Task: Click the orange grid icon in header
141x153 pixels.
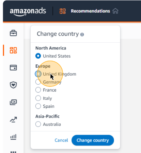Action: [x=63, y=11]
